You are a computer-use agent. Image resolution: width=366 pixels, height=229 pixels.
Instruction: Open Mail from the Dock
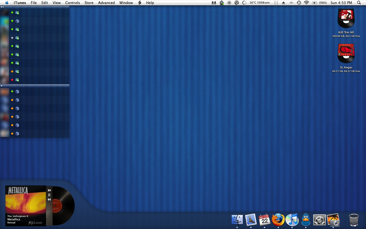[x=251, y=220]
